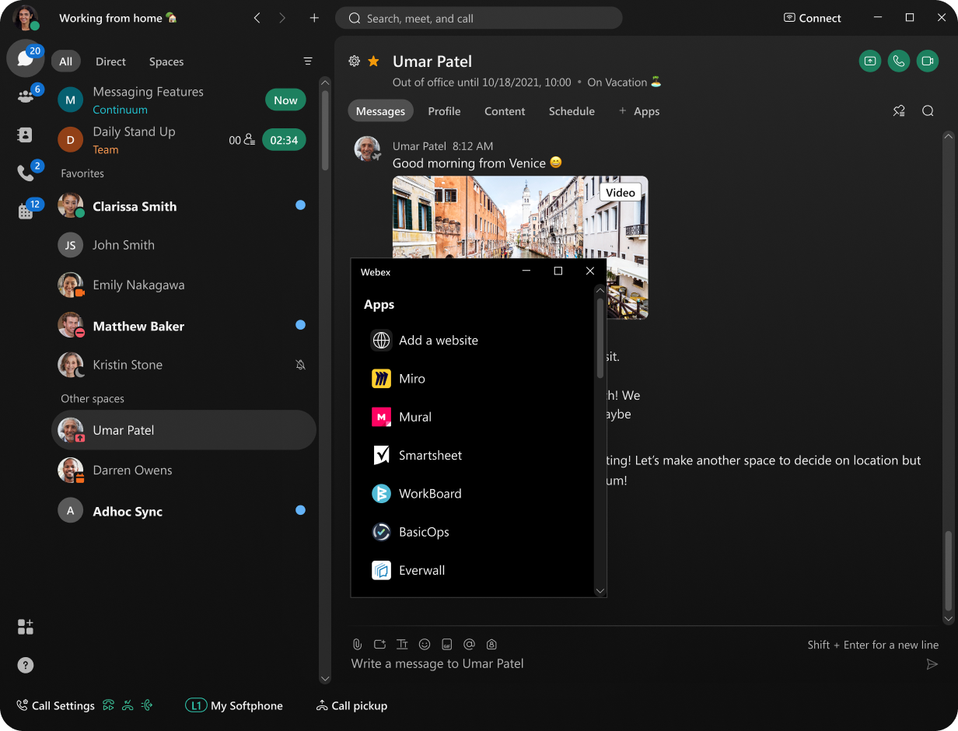Click the Connect to device button
The width and height of the screenshot is (958, 731).
click(x=812, y=18)
